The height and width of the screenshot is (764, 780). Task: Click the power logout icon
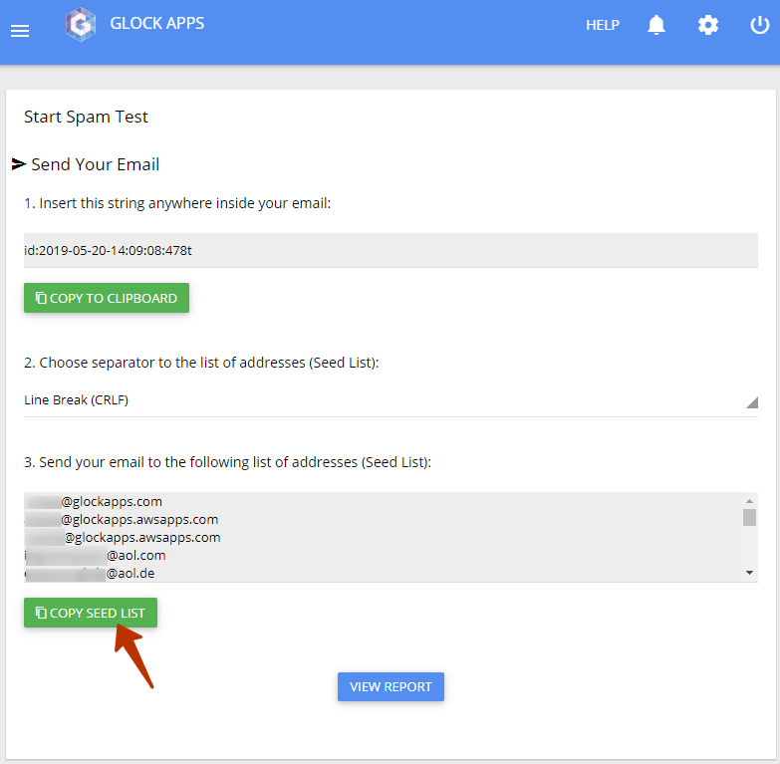(760, 25)
